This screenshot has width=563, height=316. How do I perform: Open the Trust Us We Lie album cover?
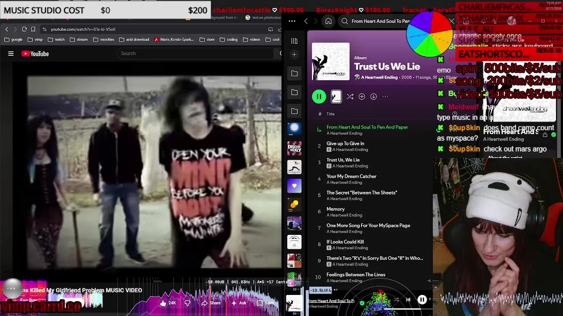click(331, 61)
